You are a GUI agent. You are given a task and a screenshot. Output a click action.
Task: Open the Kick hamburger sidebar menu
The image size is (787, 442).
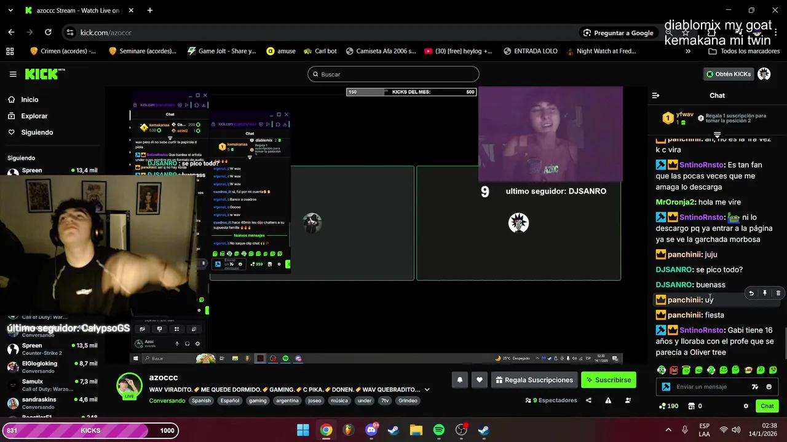pyautogui.click(x=13, y=74)
